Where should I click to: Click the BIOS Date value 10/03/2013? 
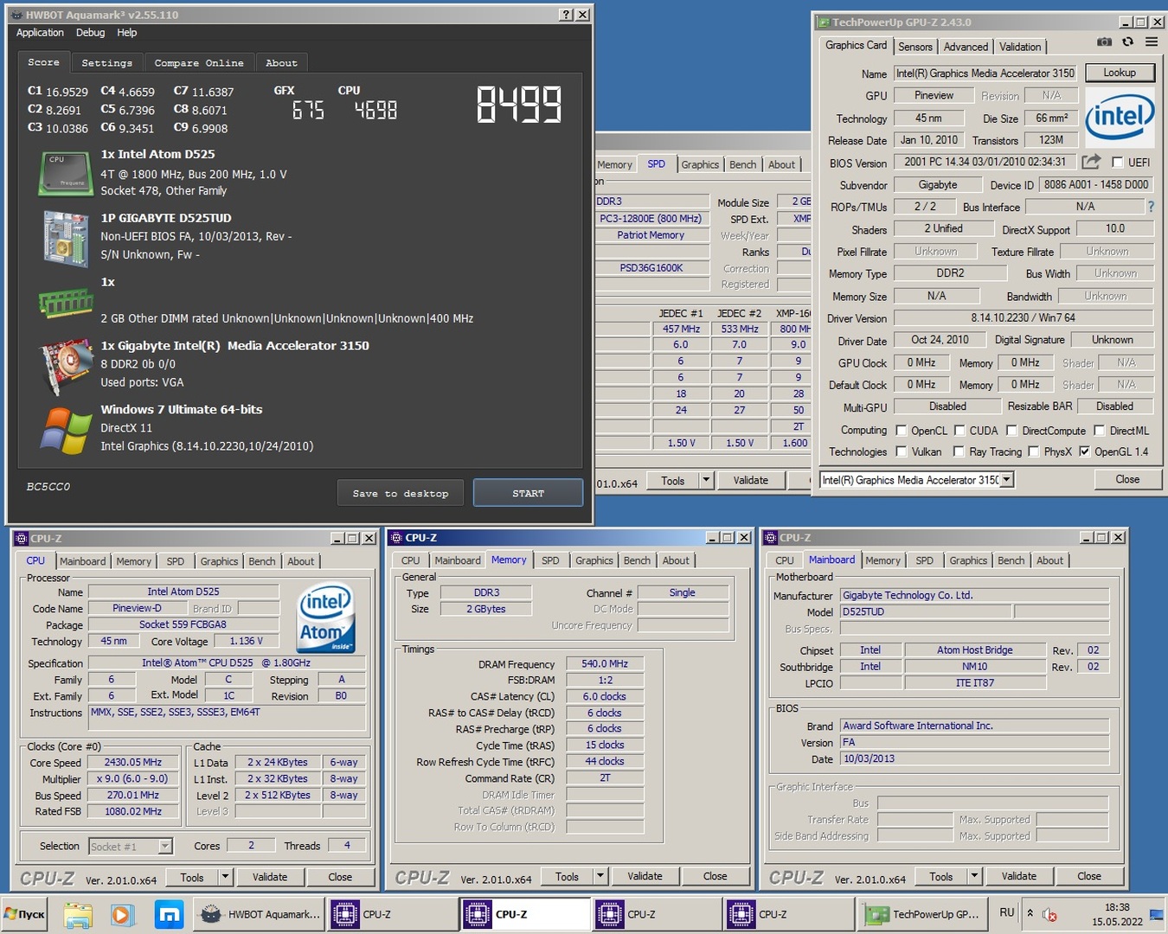(974, 758)
